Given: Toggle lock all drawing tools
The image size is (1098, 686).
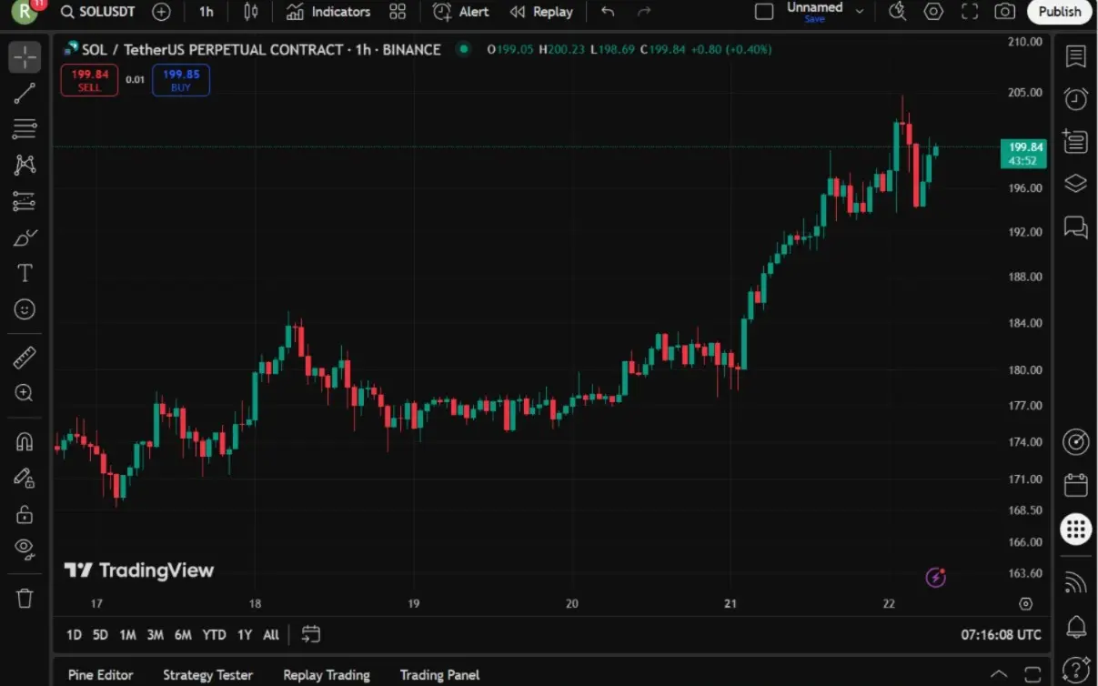Looking at the screenshot, I should [x=25, y=514].
